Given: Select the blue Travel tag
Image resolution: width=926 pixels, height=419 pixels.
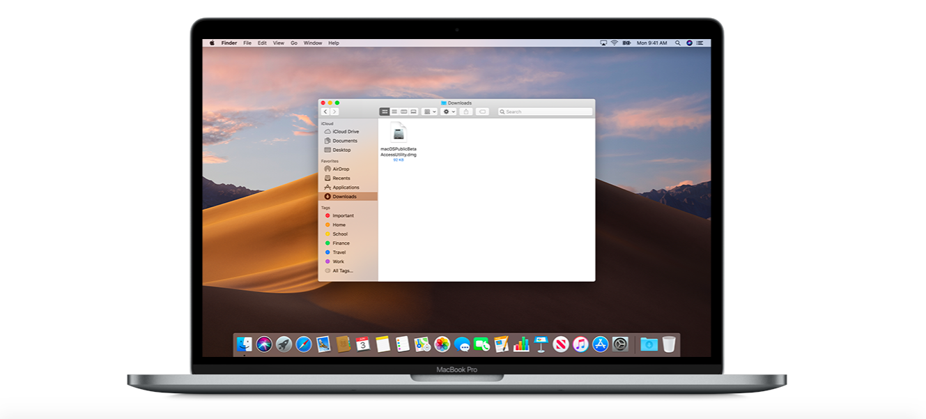Looking at the screenshot, I should [x=348, y=252].
